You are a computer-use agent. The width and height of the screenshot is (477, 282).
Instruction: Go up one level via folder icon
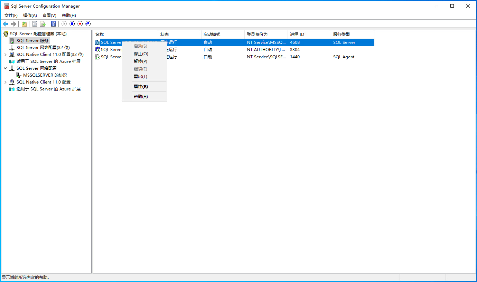pyautogui.click(x=24, y=24)
